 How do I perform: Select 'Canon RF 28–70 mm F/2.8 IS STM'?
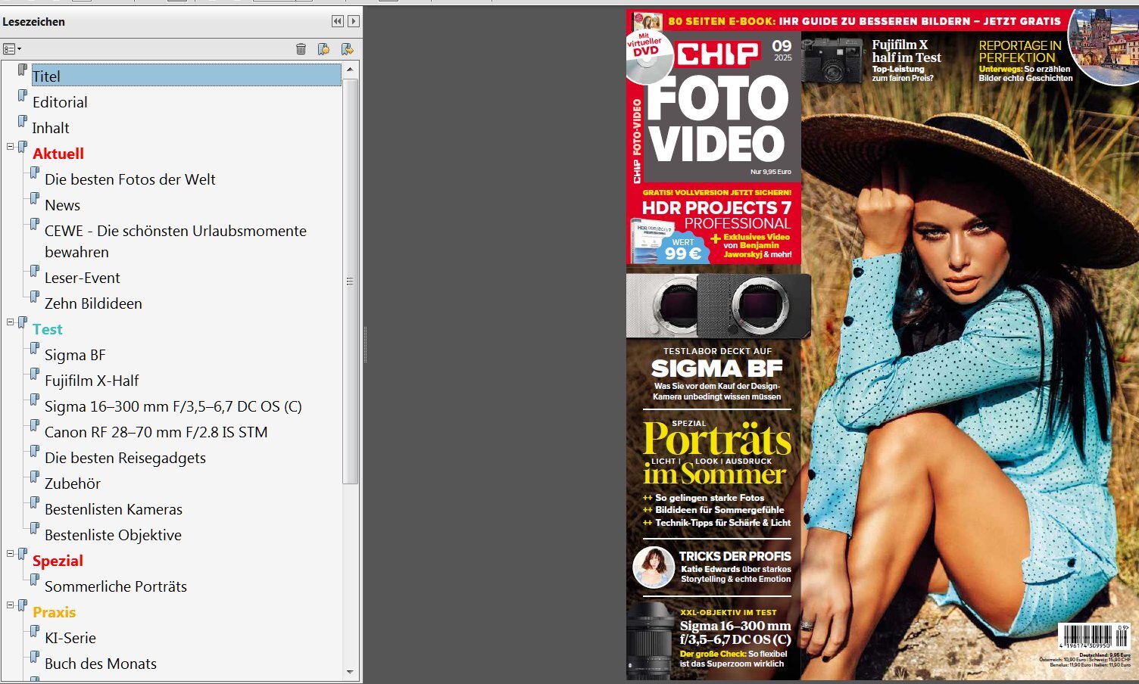[156, 432]
